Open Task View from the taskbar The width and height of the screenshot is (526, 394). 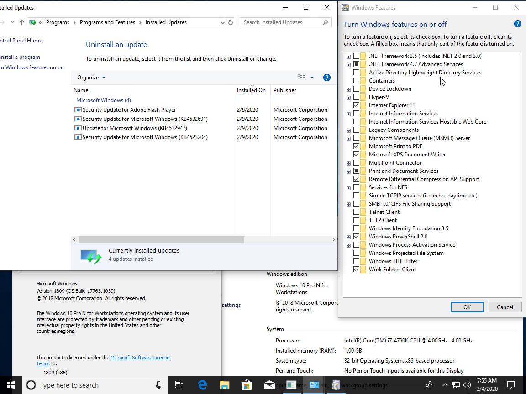click(179, 385)
